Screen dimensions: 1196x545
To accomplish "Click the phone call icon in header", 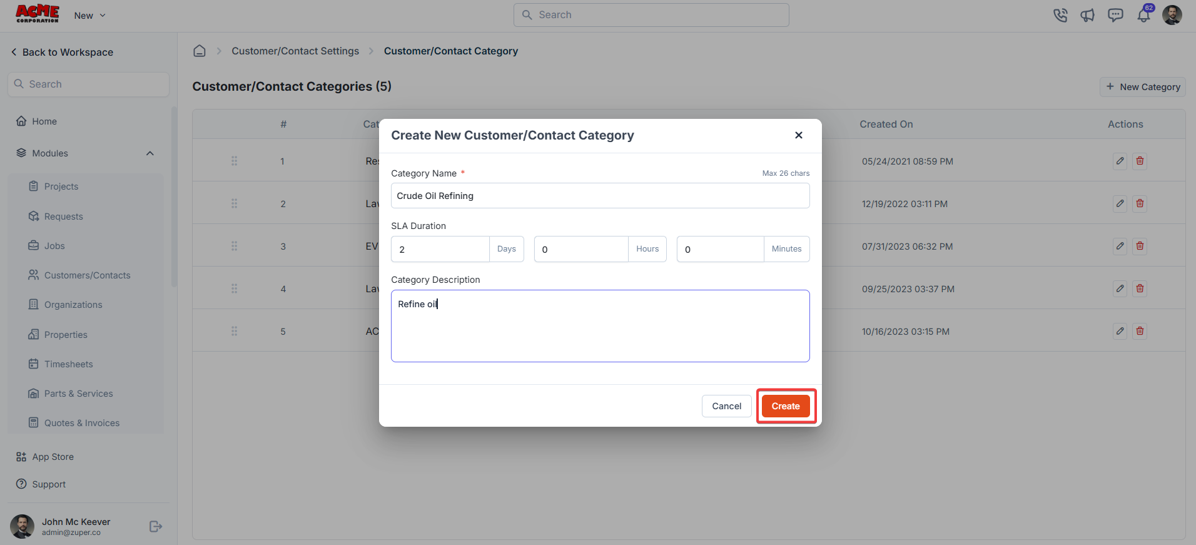I will 1060,15.
